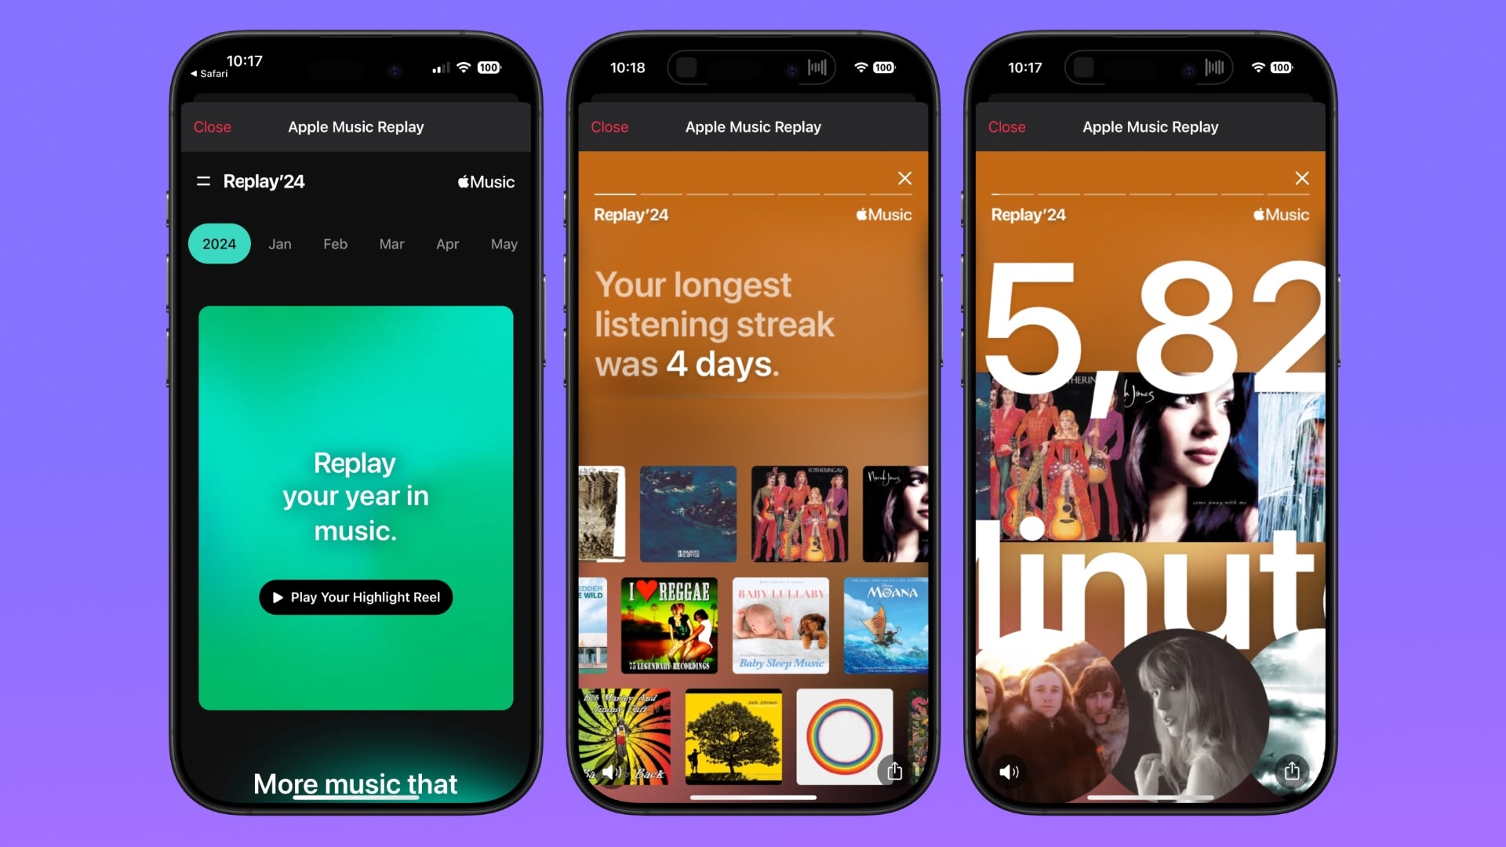Click the volume/speaker icon on right phone
The height and width of the screenshot is (847, 1506).
[x=1010, y=770]
